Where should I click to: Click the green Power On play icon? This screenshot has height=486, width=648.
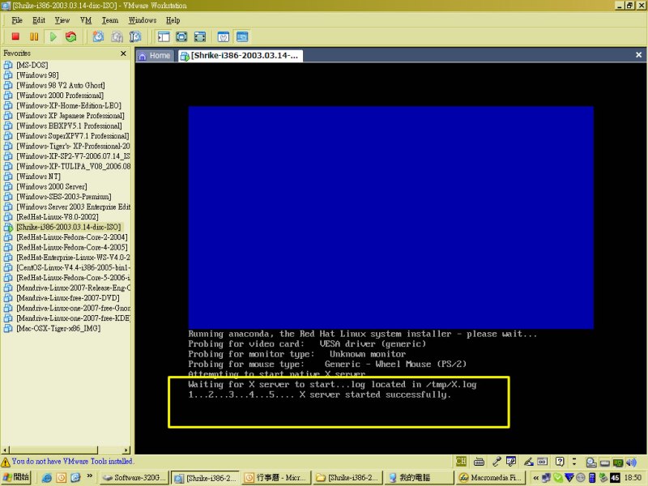(x=53, y=36)
